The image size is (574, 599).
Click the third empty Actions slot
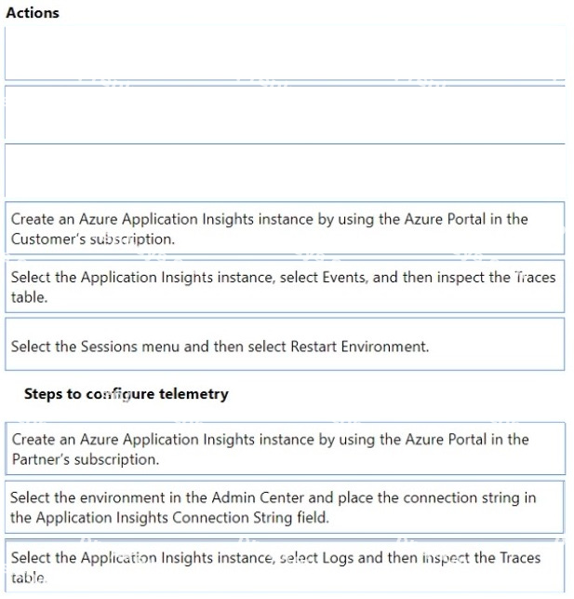pos(285,170)
